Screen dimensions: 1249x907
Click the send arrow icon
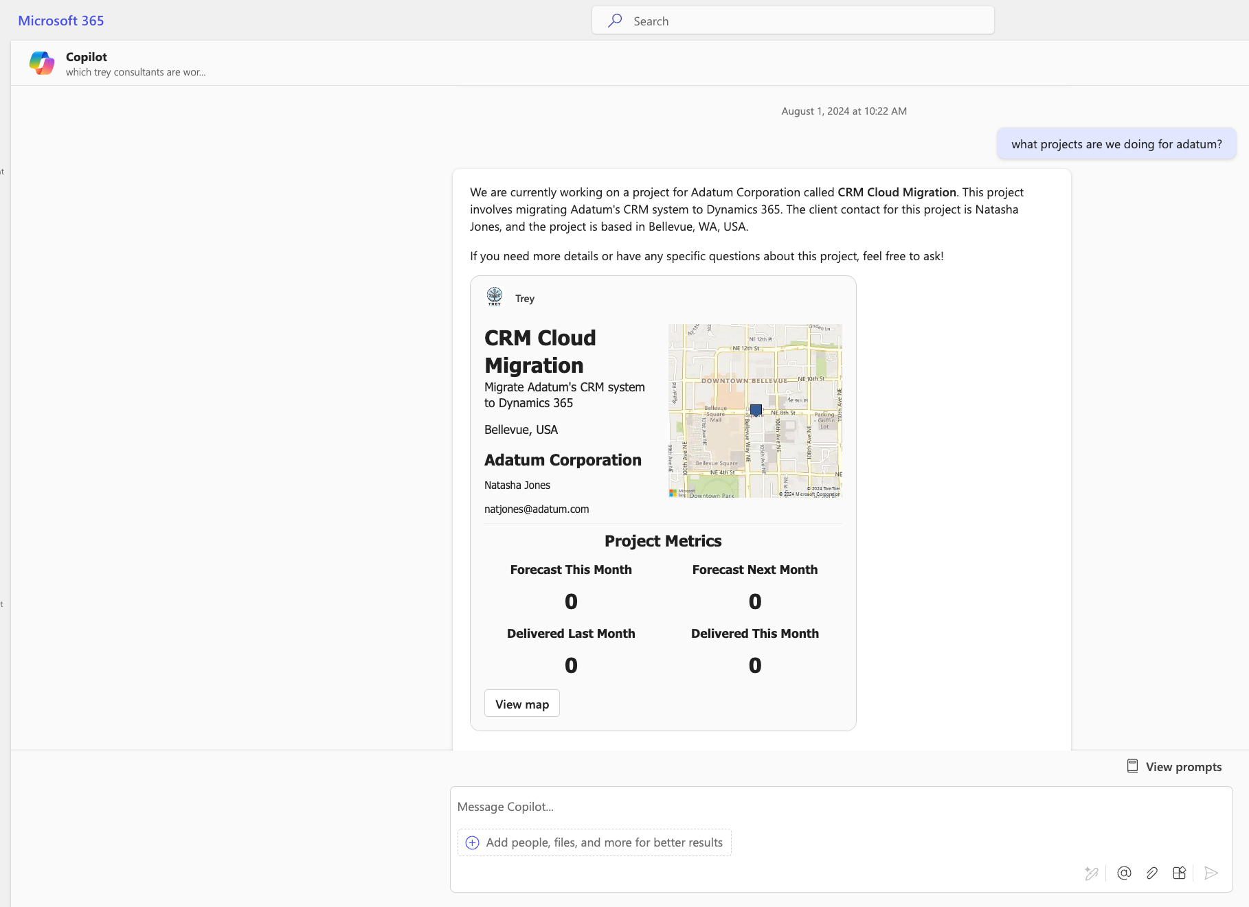[1211, 873]
